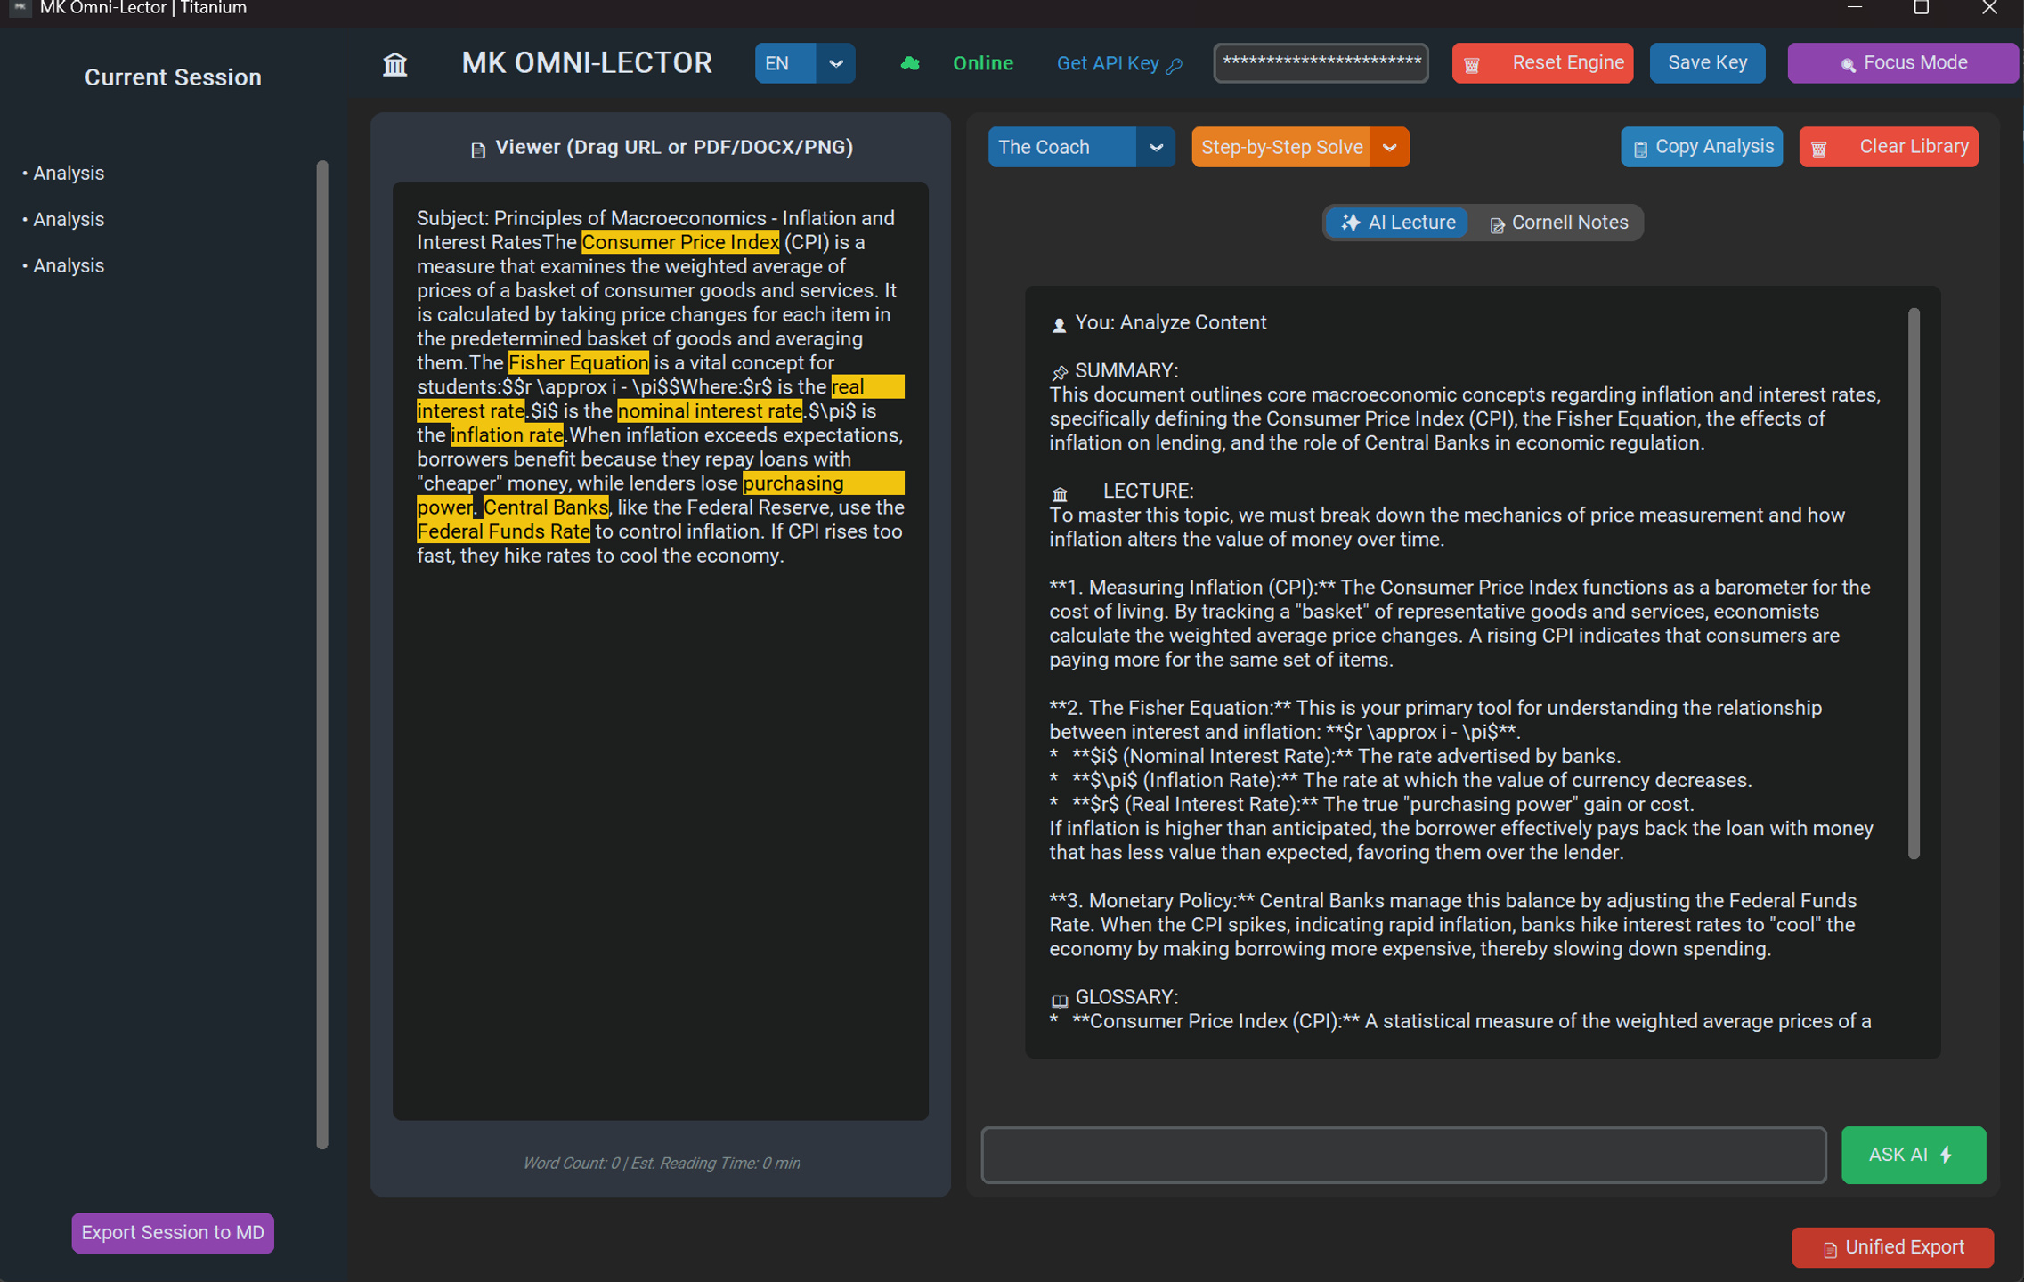
Task: Click the key icon next to Get API Key
Action: tap(1175, 65)
